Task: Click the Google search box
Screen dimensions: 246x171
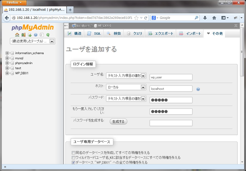Action: click(177, 18)
